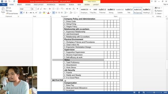Expand the Styles gallery More arrow
Screen dimensions: 168x94
pyautogui.click(x=152, y=13)
